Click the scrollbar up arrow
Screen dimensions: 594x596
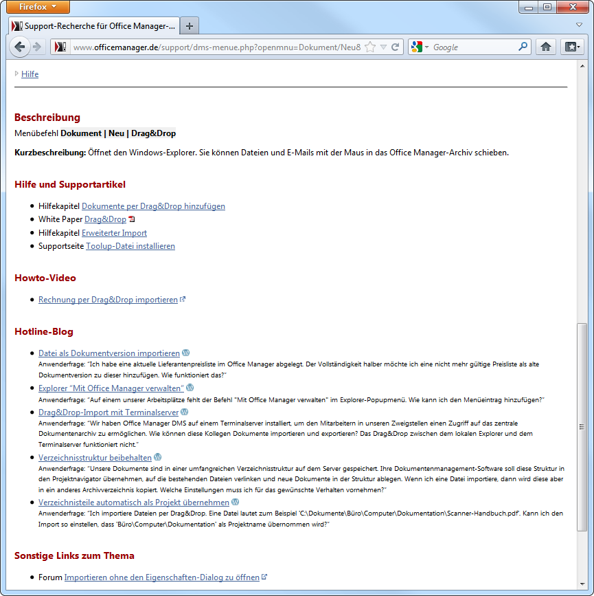coord(582,66)
